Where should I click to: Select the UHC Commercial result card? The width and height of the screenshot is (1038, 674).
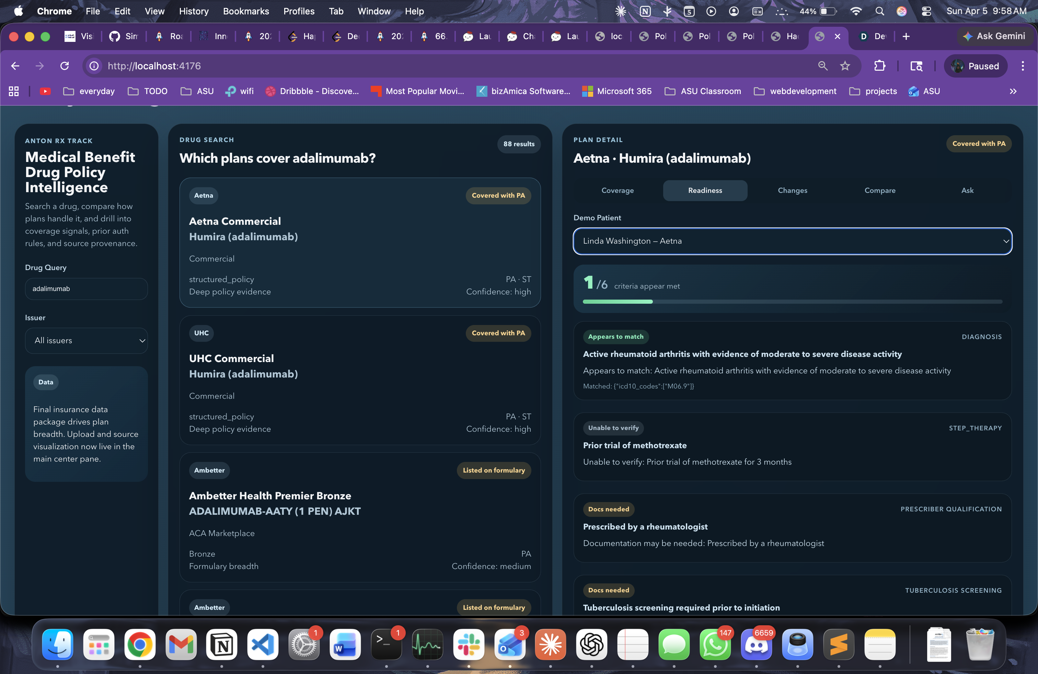coord(360,380)
